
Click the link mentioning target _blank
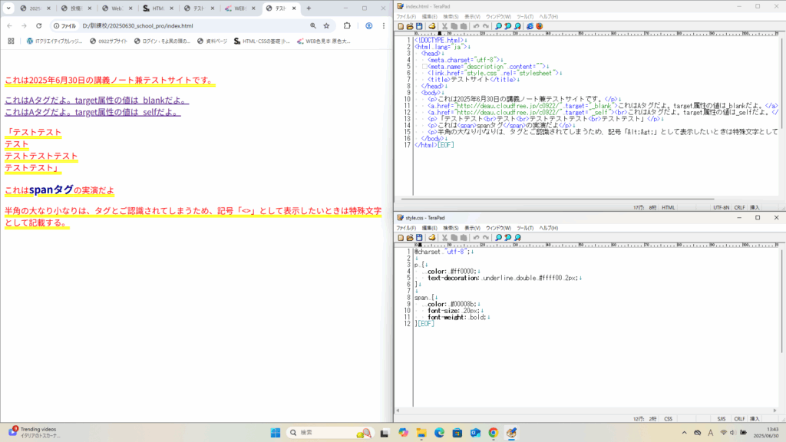click(x=96, y=101)
